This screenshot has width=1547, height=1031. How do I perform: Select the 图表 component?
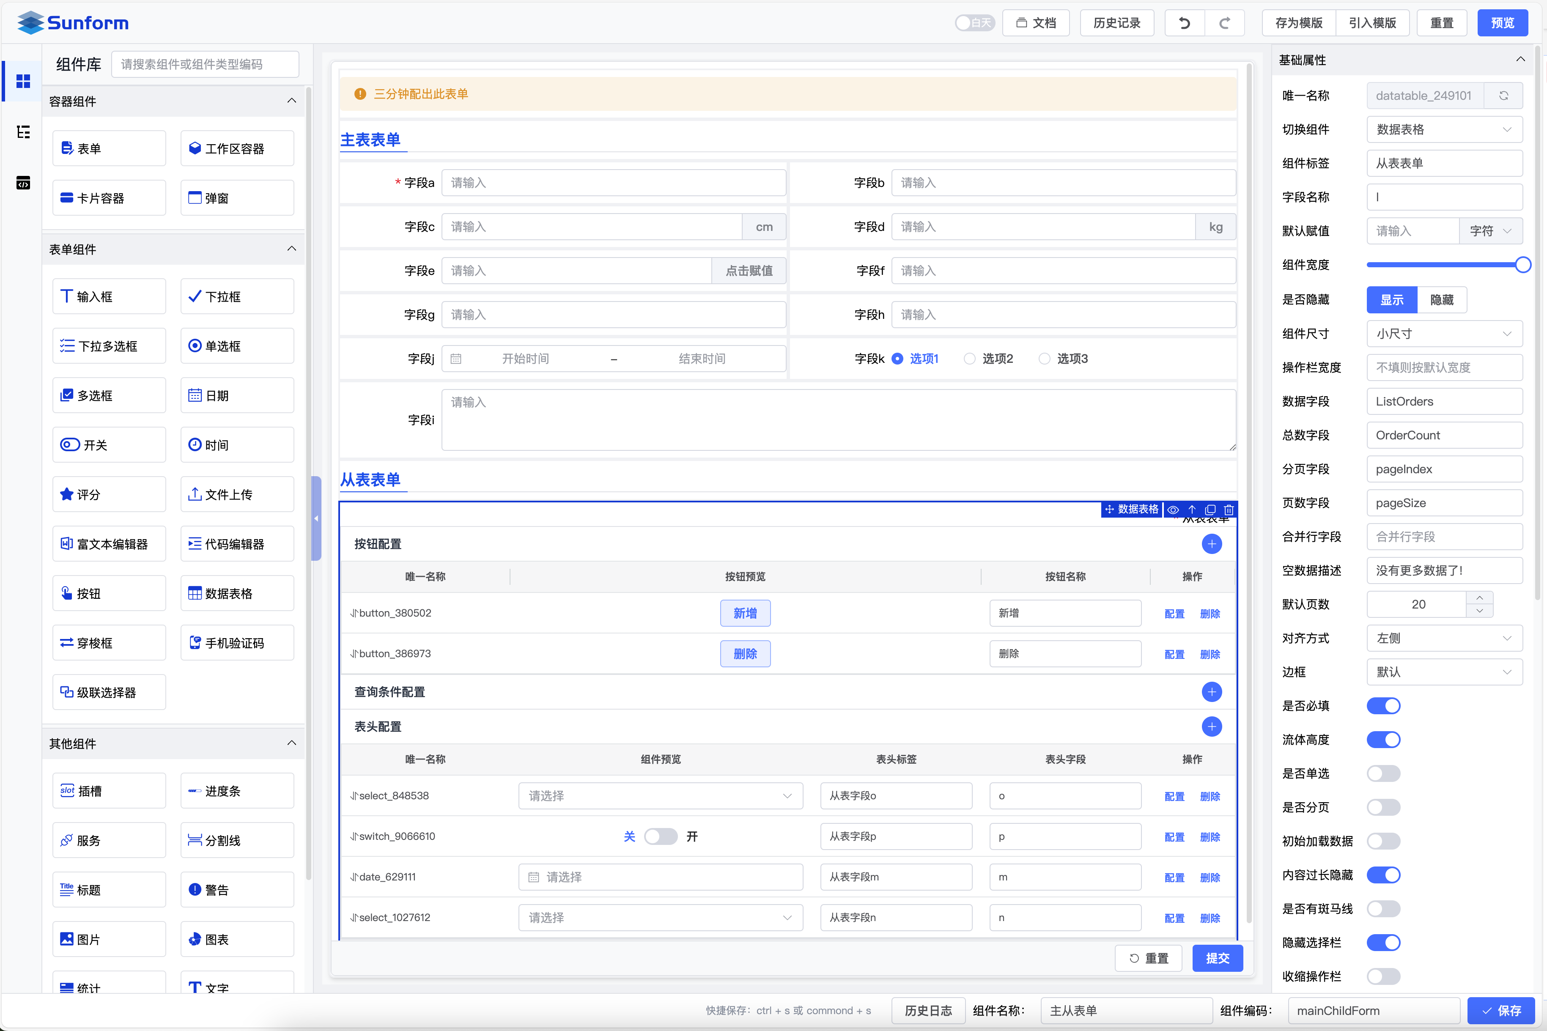coord(237,939)
